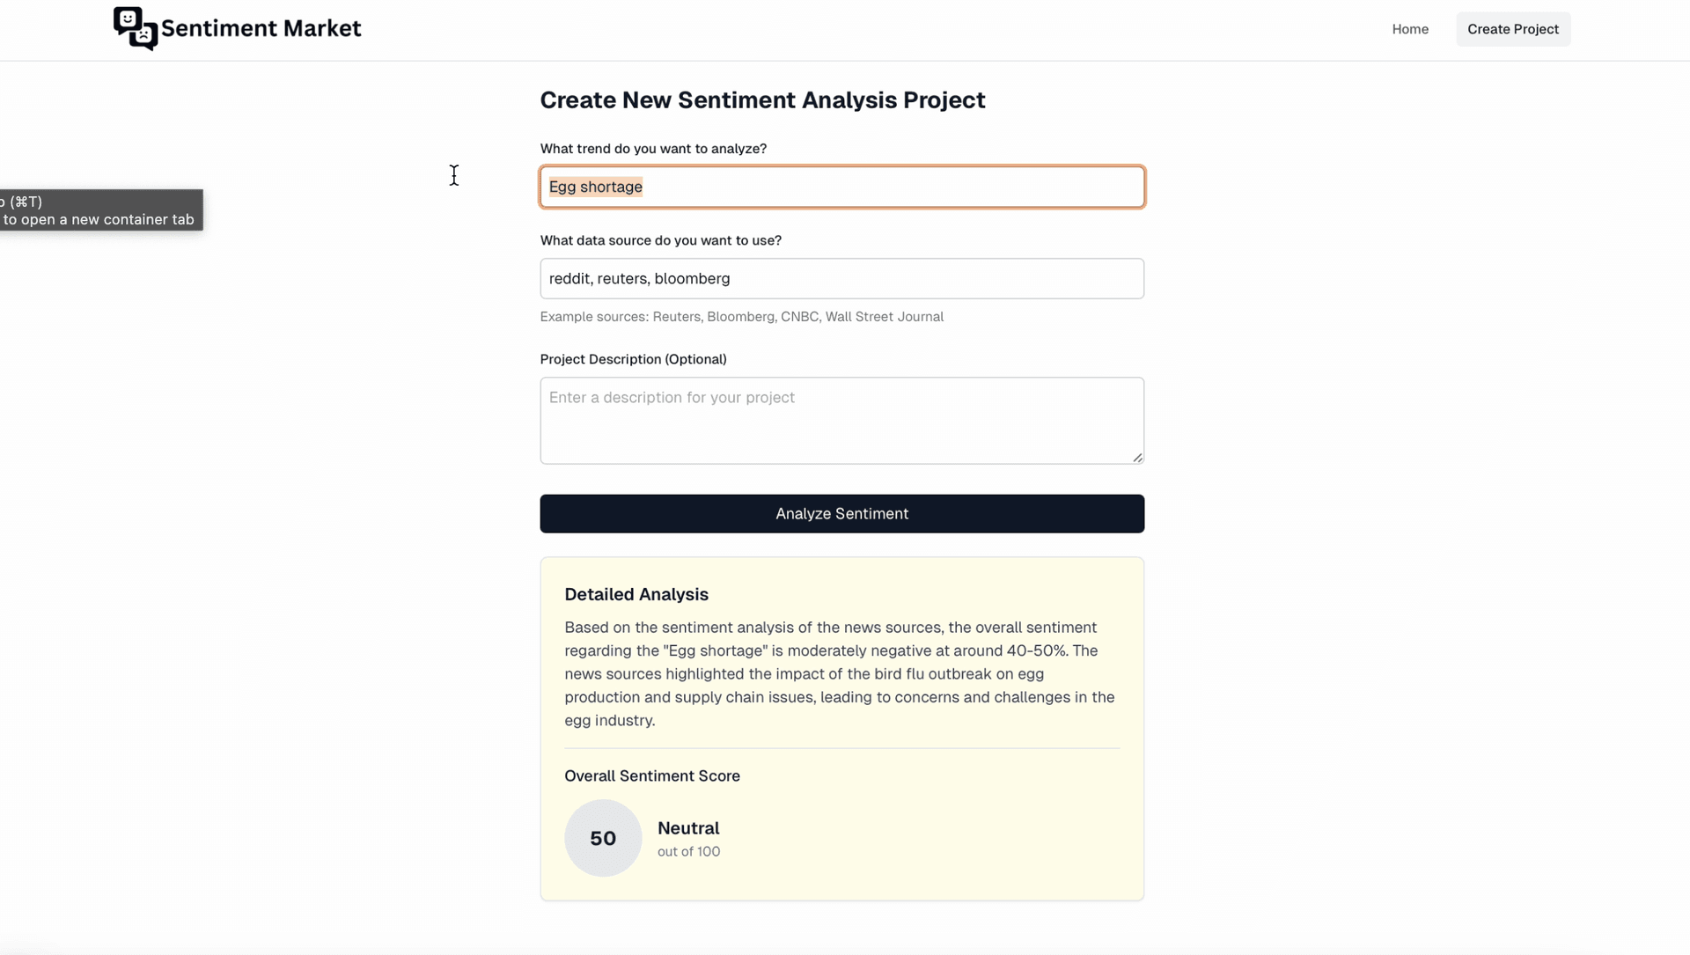The width and height of the screenshot is (1690, 955).
Task: Click the Neutral sentiment label
Action: click(x=689, y=827)
